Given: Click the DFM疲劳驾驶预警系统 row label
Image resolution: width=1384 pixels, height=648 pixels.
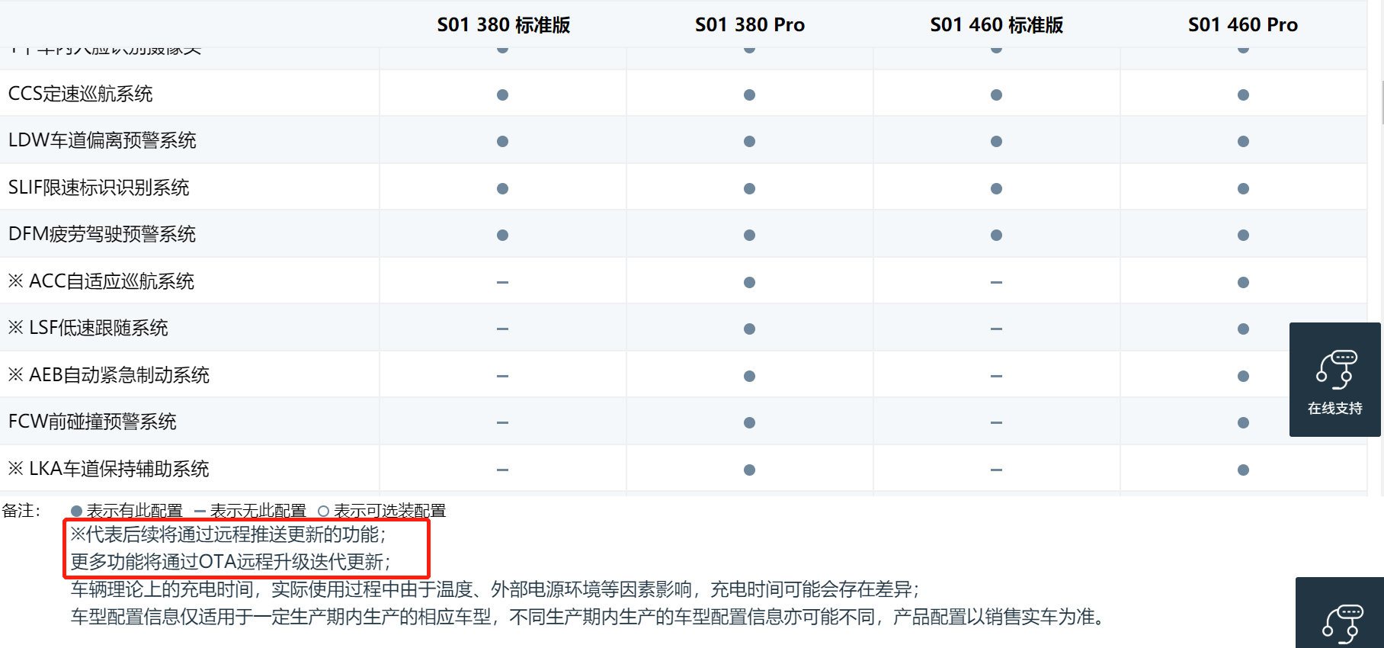Looking at the screenshot, I should pos(101,234).
